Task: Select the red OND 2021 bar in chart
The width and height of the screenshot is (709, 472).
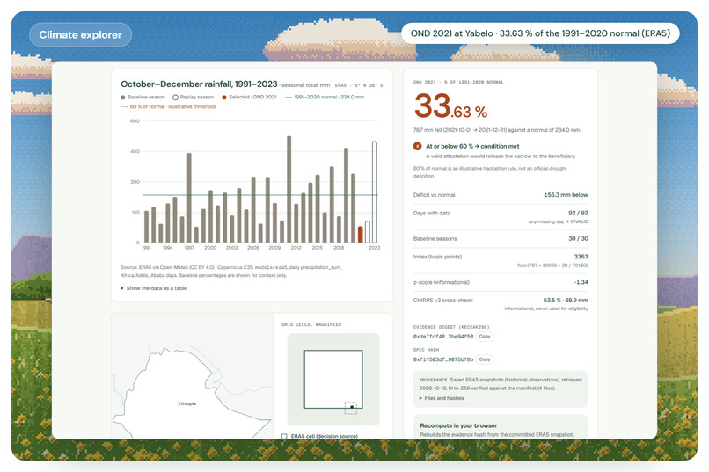Action: click(x=361, y=235)
